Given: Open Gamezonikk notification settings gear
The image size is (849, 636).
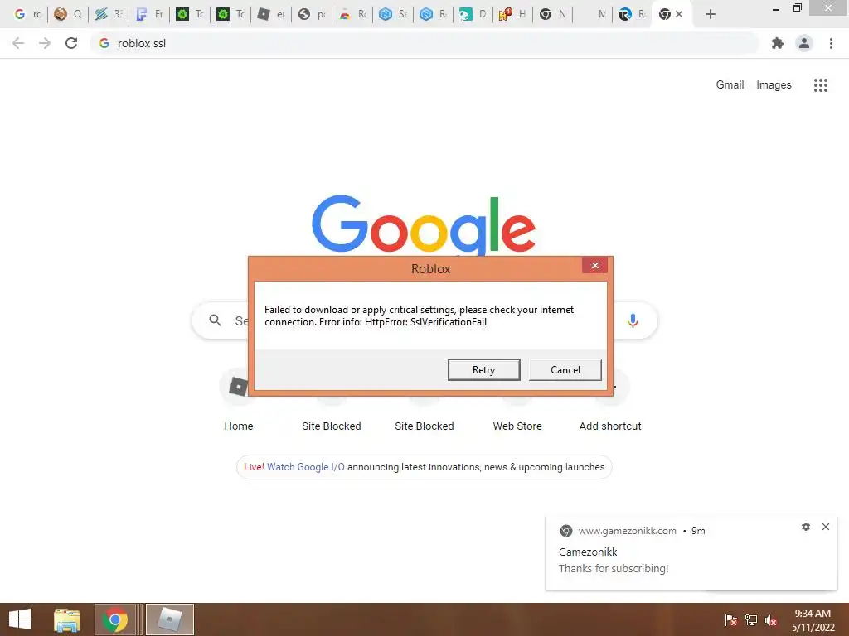Looking at the screenshot, I should point(806,526).
